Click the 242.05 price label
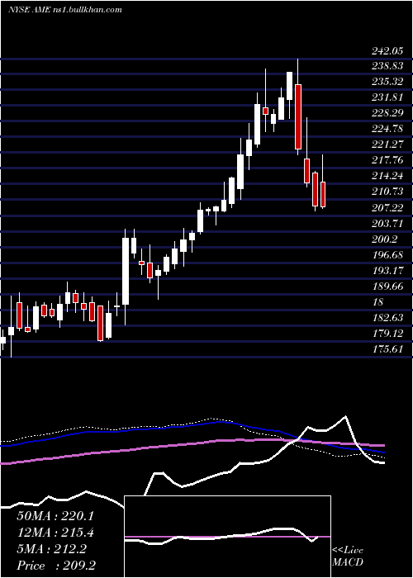Viewport: 413px width, 578px height. point(387,51)
